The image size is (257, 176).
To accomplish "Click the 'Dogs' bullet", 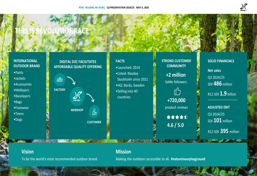I will click(18, 120).
